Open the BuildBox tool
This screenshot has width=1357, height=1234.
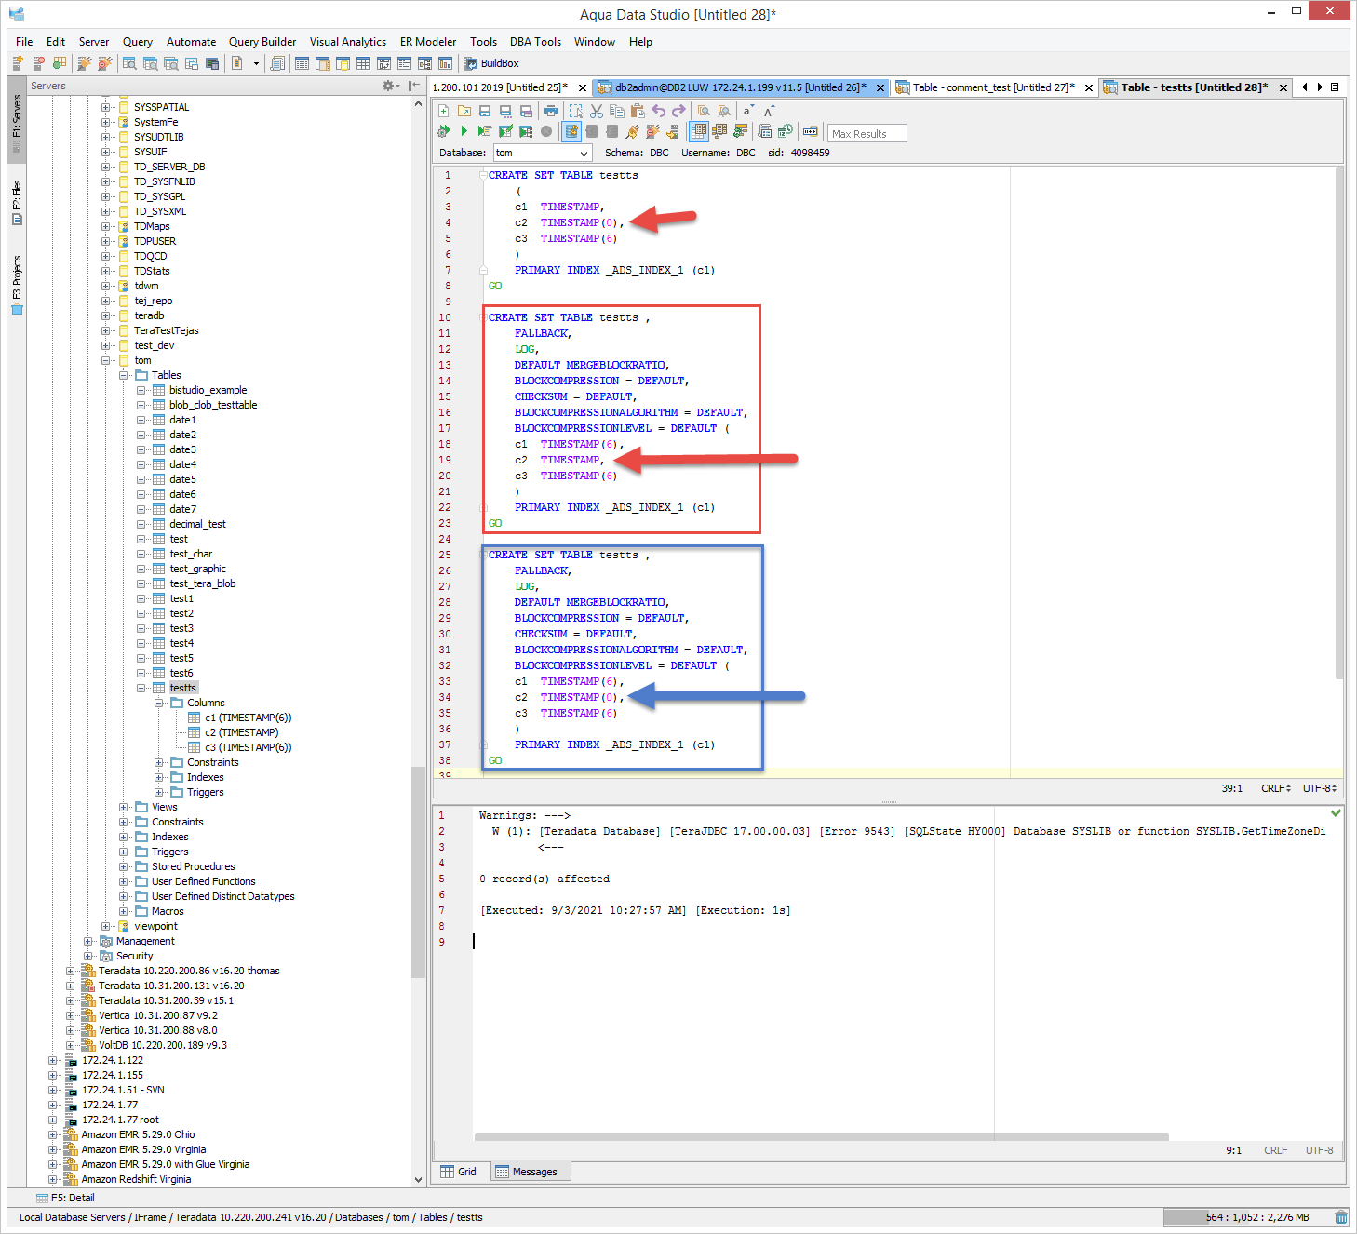[491, 63]
